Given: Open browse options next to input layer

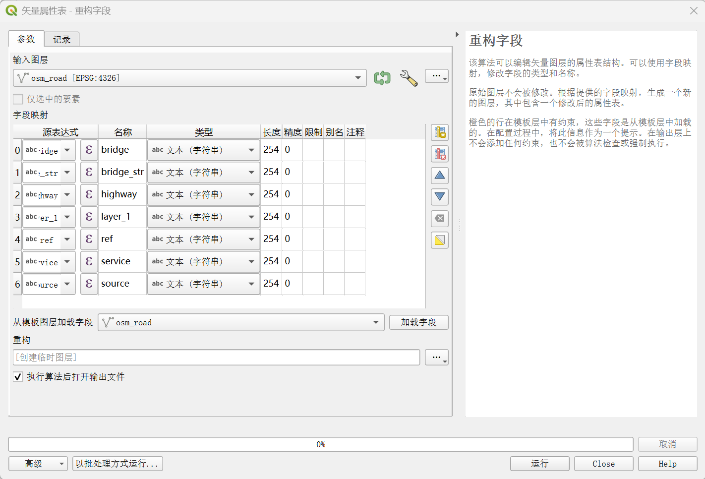Looking at the screenshot, I should (437, 76).
